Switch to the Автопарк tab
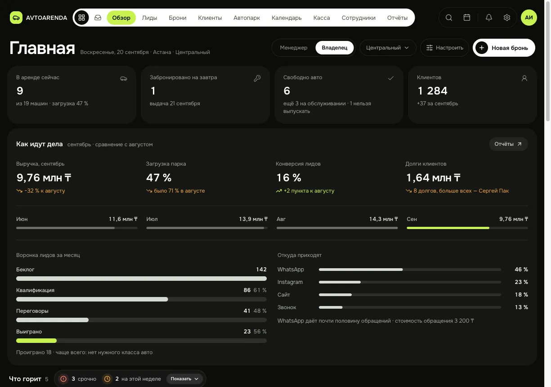The width and height of the screenshot is (551, 387). [246, 18]
